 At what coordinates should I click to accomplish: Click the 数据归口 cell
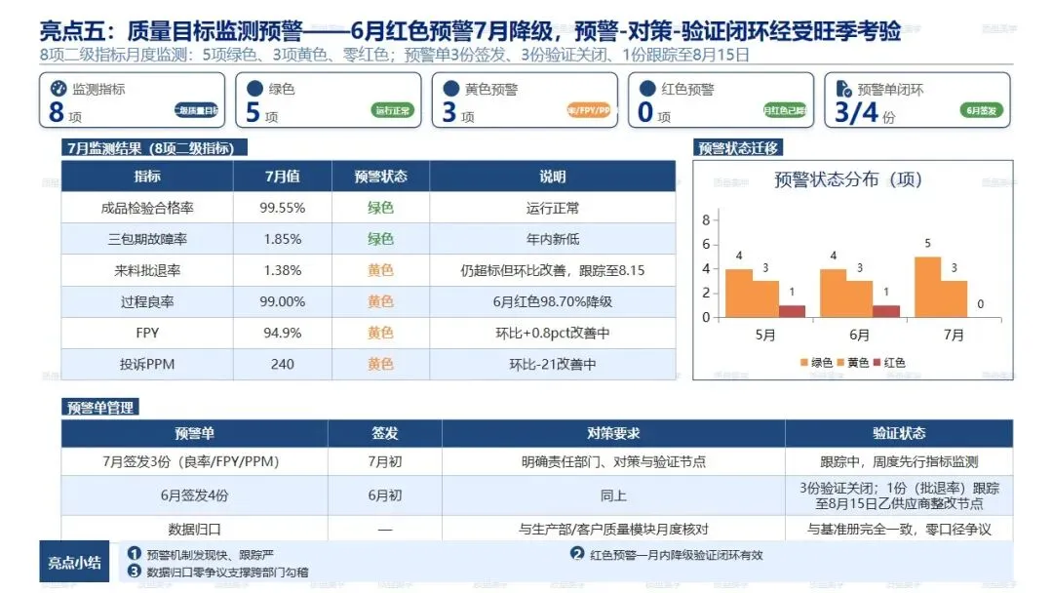194,529
